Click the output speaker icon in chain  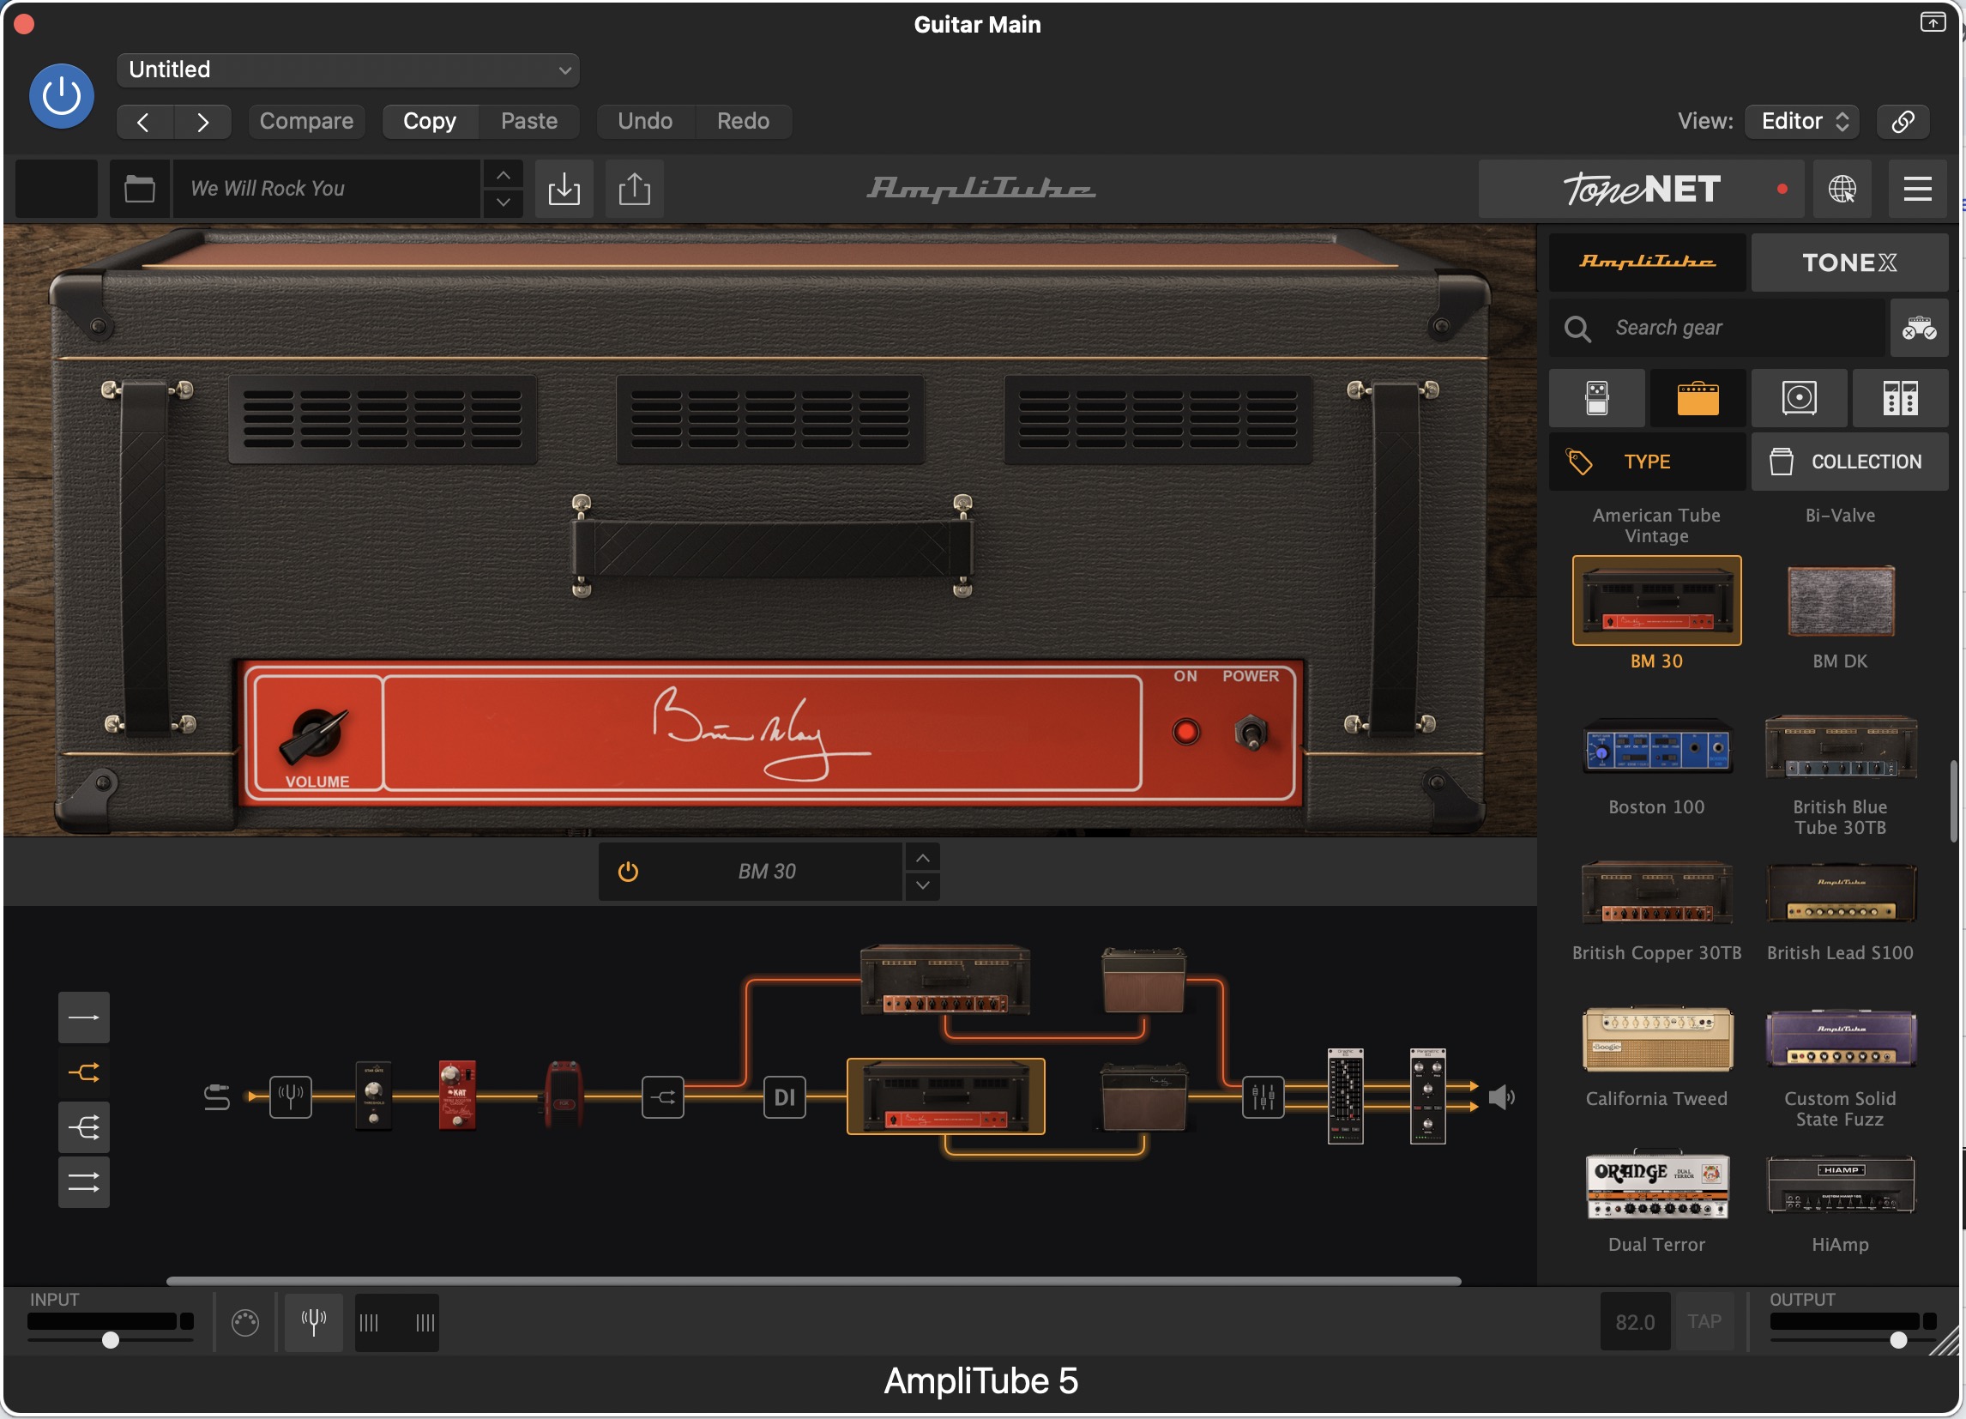[x=1501, y=1097]
